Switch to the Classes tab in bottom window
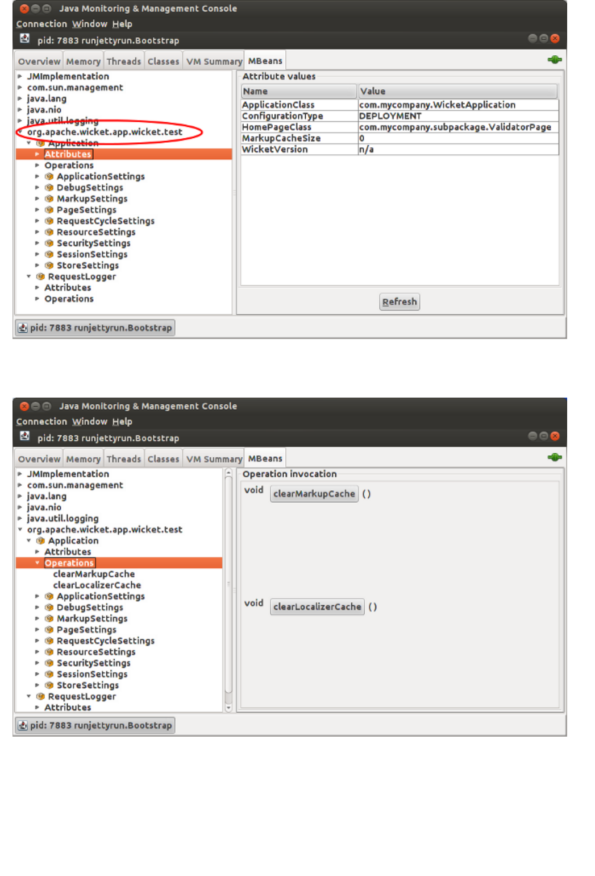 click(163, 459)
